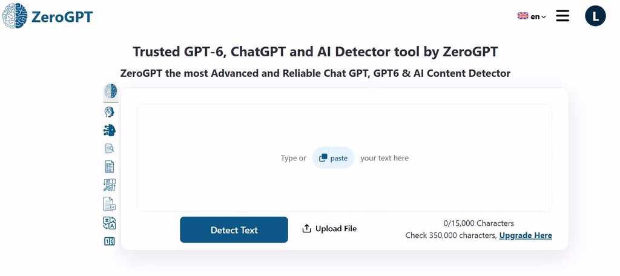Click the ZeroGPT text brand name

click(62, 17)
